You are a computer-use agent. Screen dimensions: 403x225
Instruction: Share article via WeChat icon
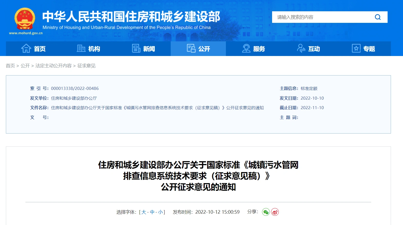click(266, 212)
